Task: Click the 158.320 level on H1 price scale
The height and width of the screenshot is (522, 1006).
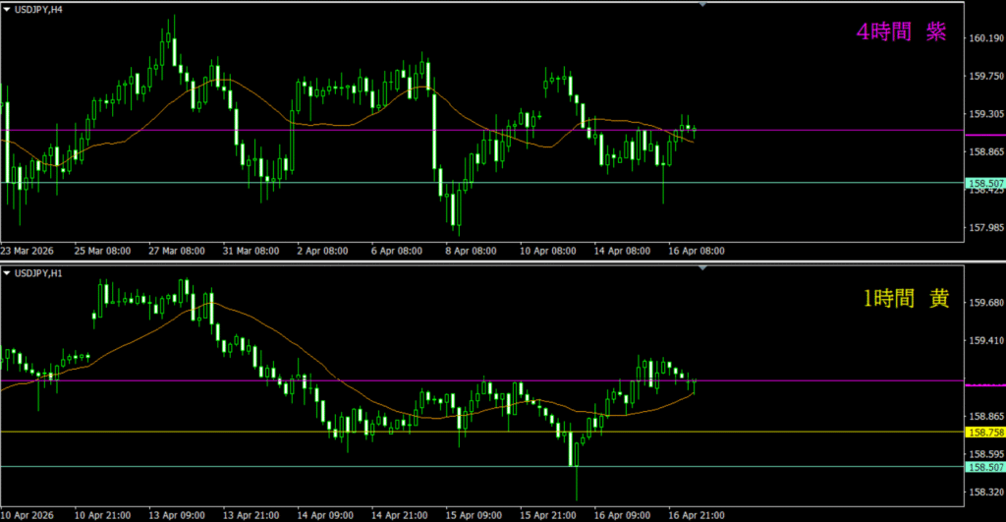Action: 984,492
